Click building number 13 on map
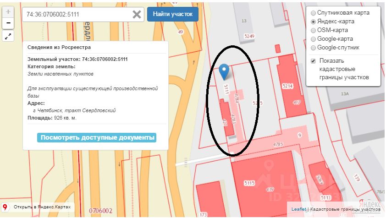The width and height of the screenshot is (386, 218). [x=244, y=21]
